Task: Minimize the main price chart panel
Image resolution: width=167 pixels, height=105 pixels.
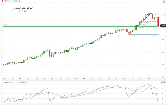Action: [164, 1]
